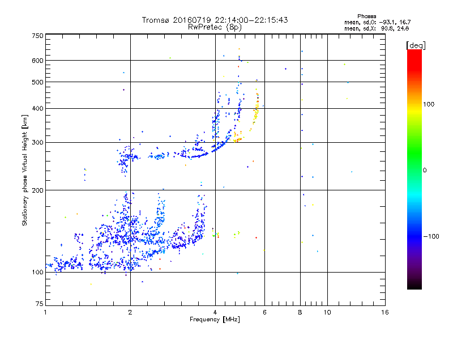Click the y-axis label '500'
453x340 pixels.
coord(37,82)
